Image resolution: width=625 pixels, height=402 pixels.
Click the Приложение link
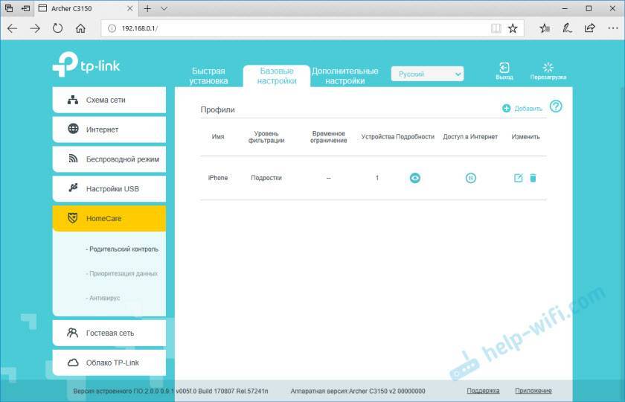[533, 391]
